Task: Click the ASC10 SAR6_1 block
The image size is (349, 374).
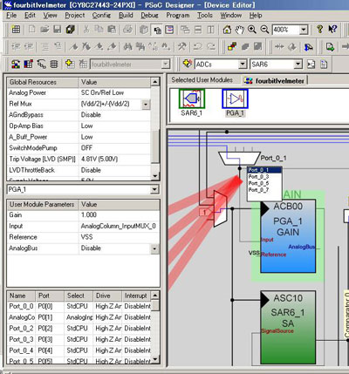Action: [x=288, y=327]
